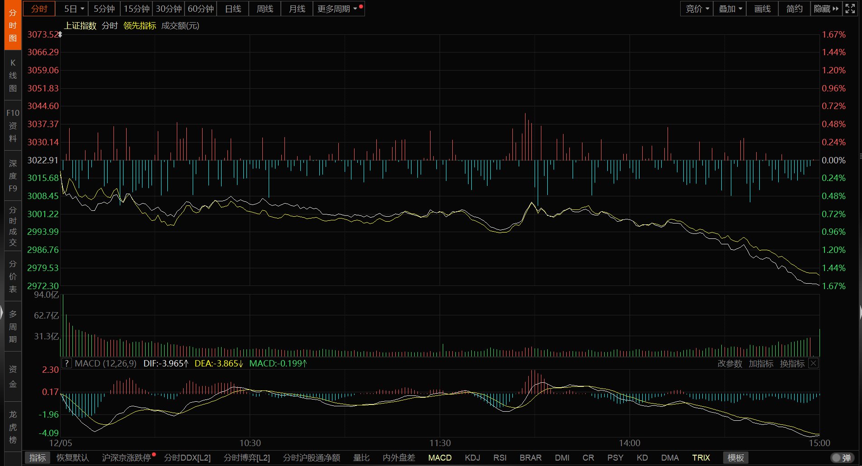
Task: Select KDJ indicator tab
Action: click(472, 458)
